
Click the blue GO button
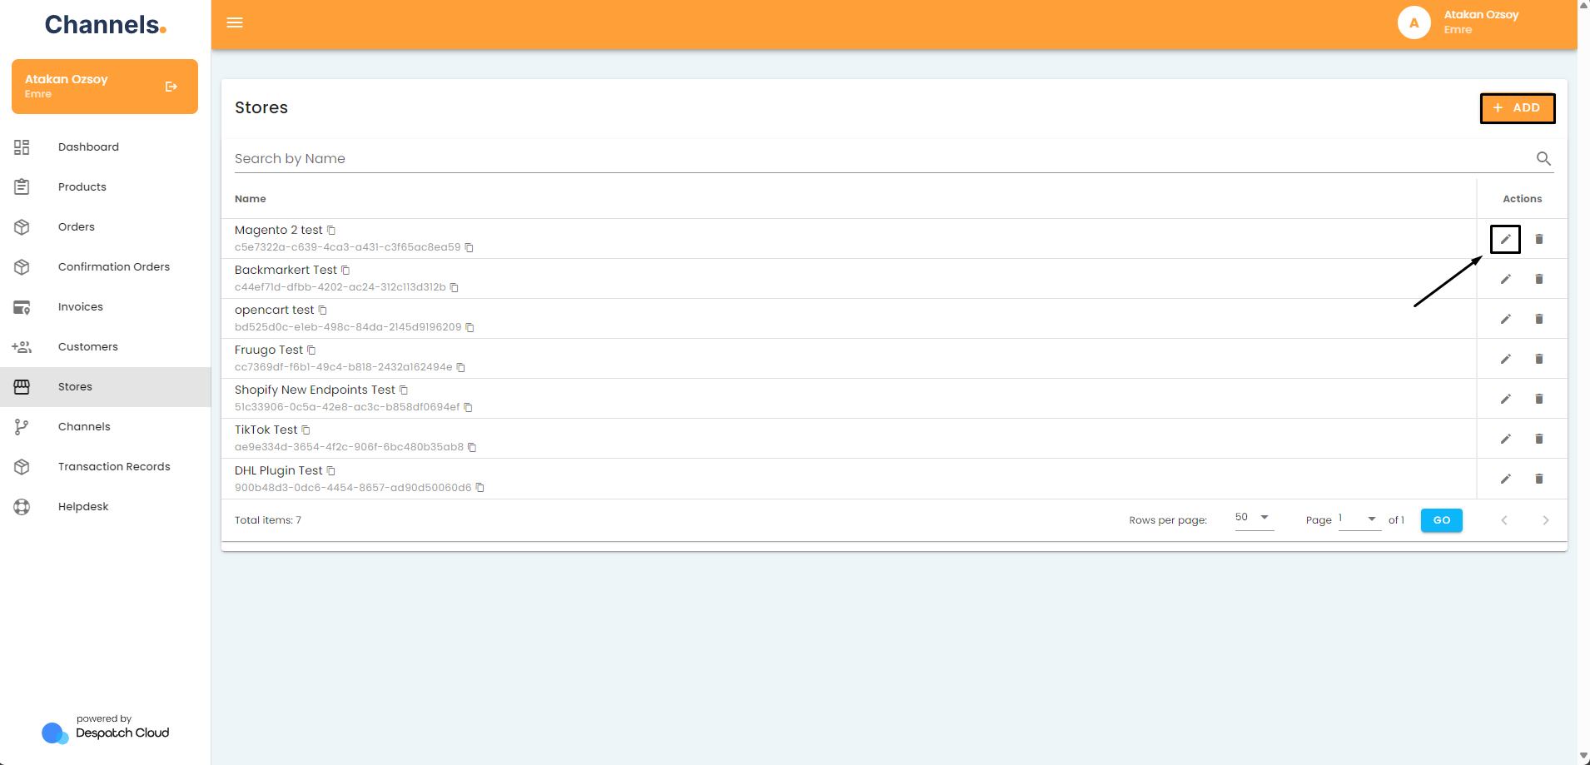click(x=1441, y=520)
